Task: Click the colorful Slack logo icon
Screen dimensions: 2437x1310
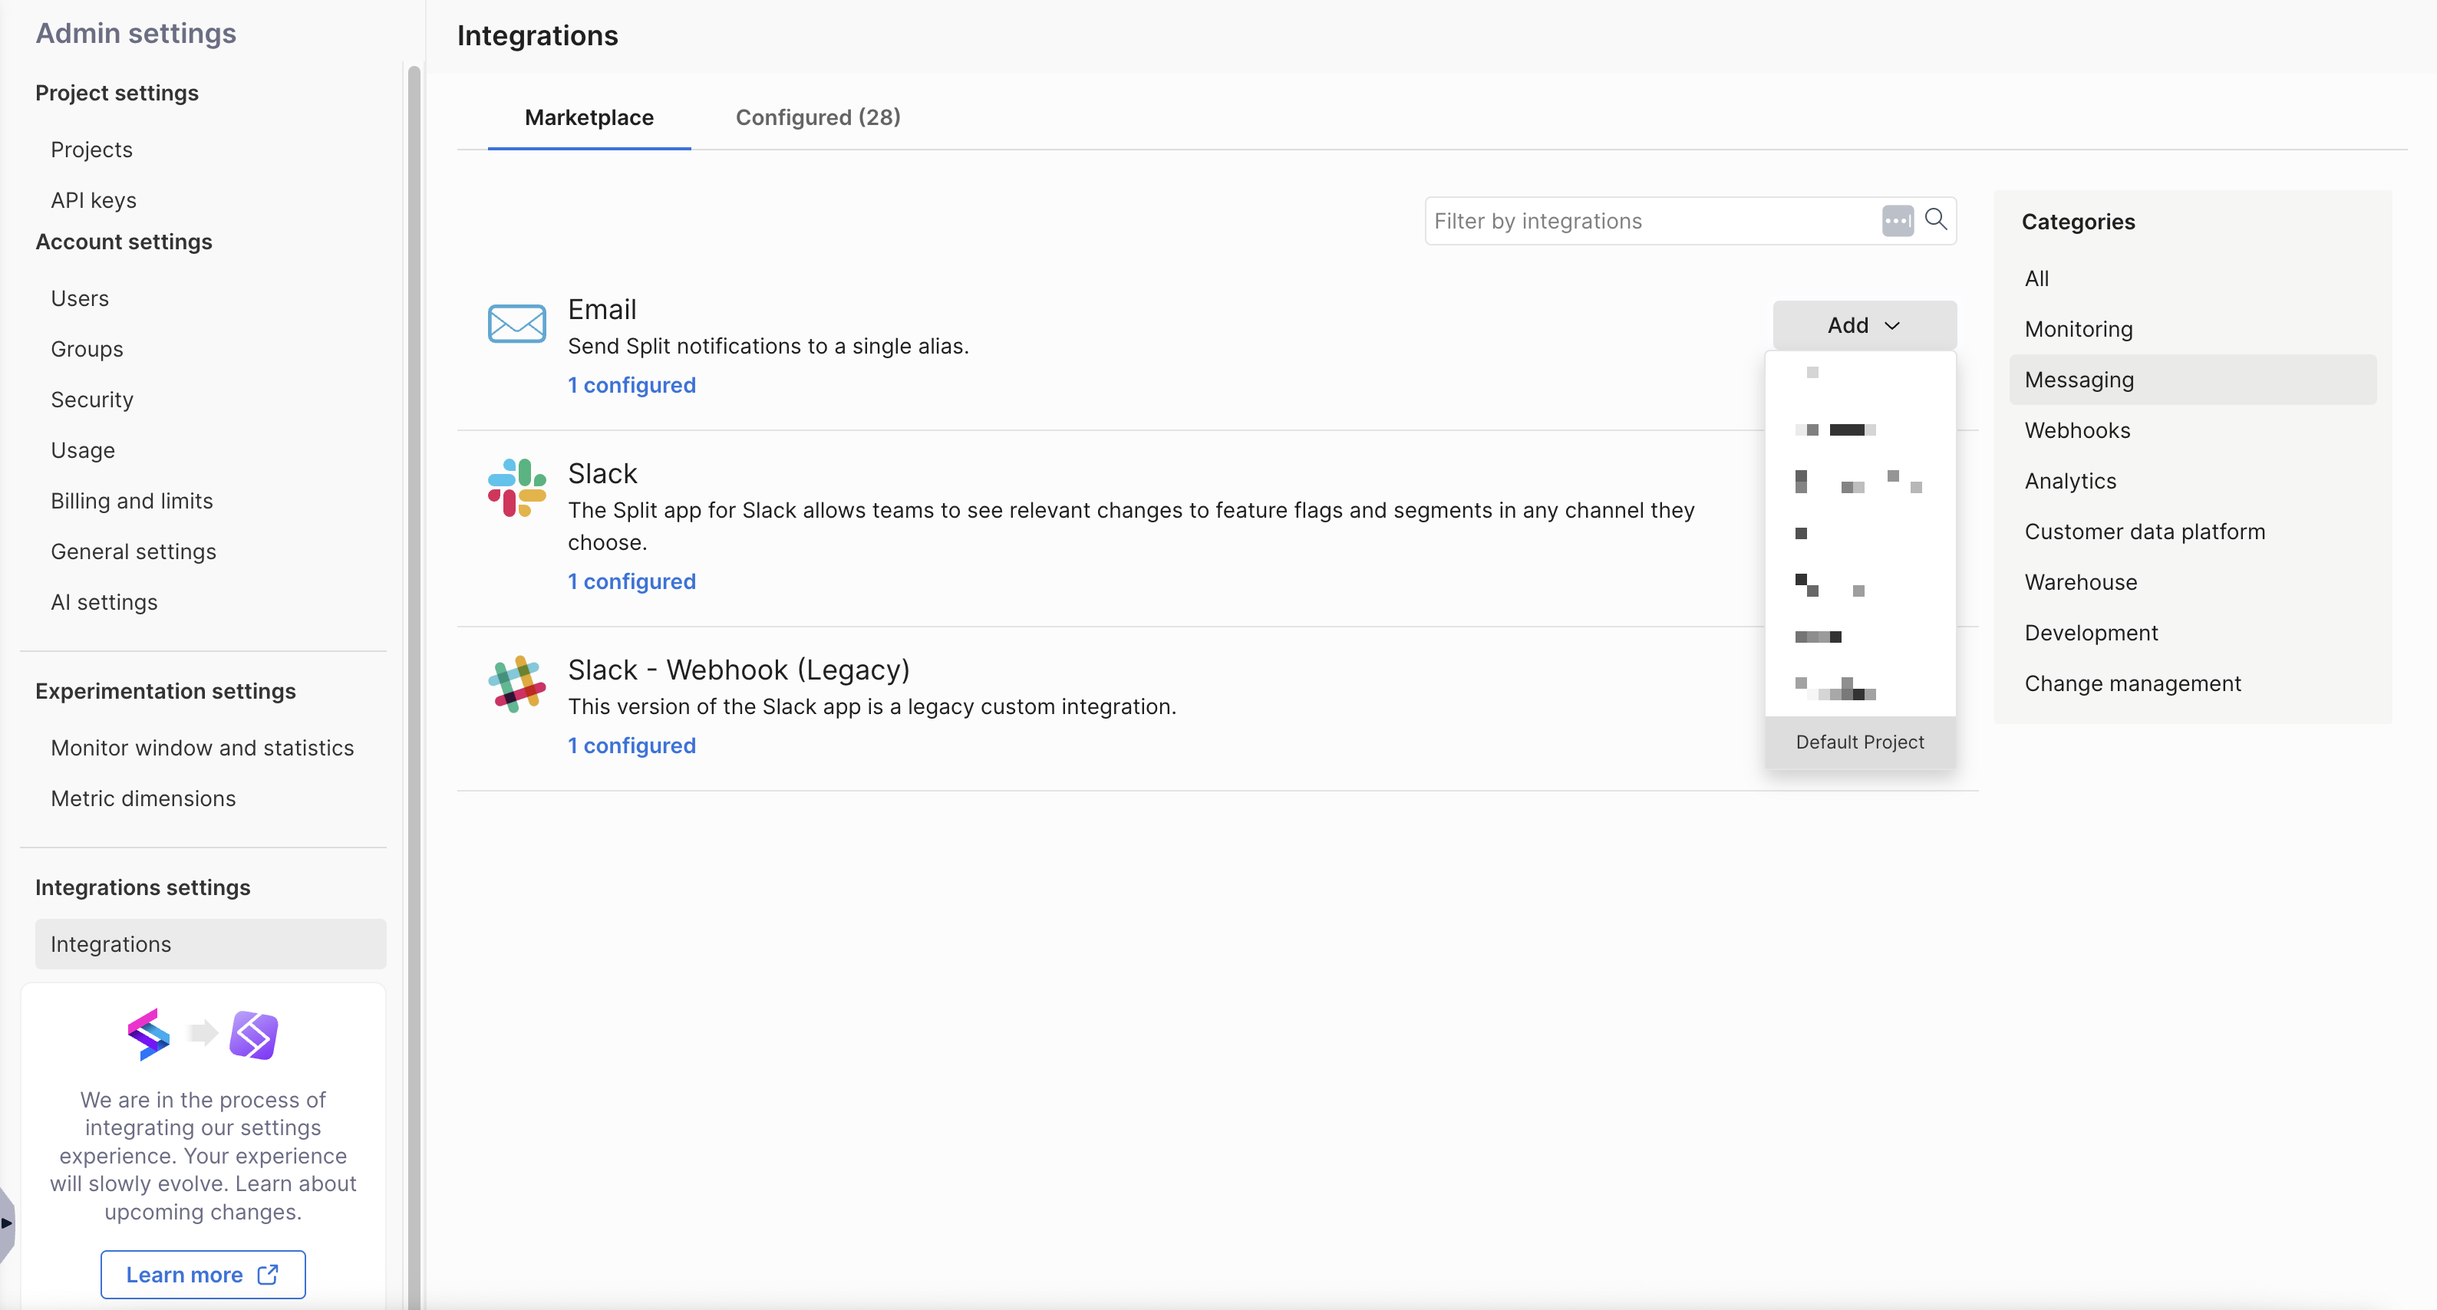Action: [x=516, y=487]
